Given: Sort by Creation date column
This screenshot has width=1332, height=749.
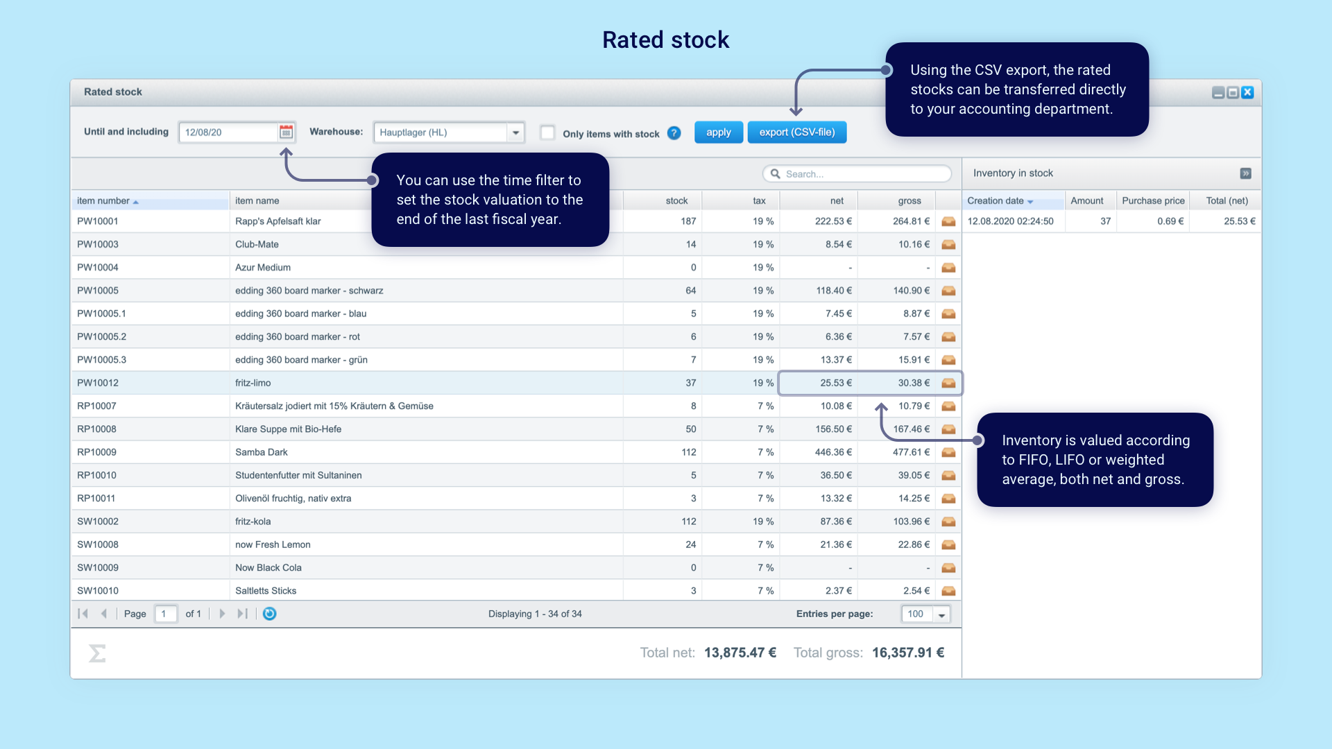Looking at the screenshot, I should pyautogui.click(x=1014, y=201).
